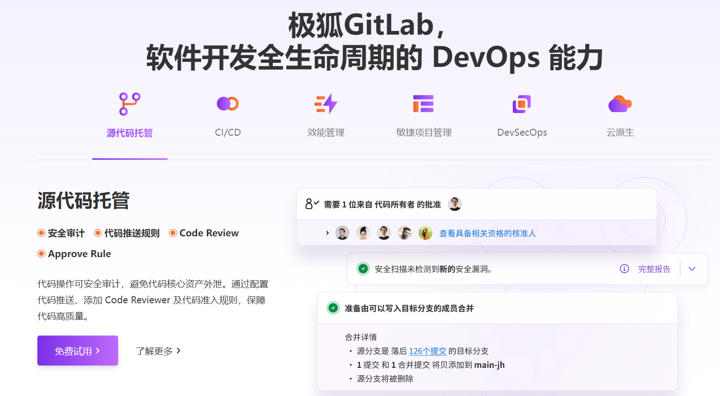
Task: Click the 源分支将被删除 list item
Action: 385,379
